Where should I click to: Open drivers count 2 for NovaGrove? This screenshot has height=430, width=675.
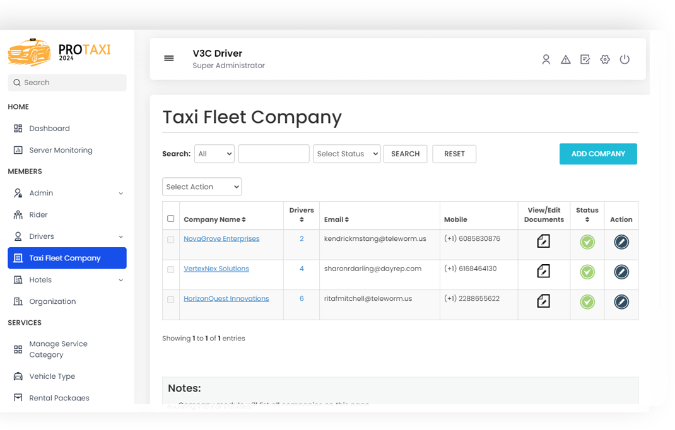pos(302,238)
